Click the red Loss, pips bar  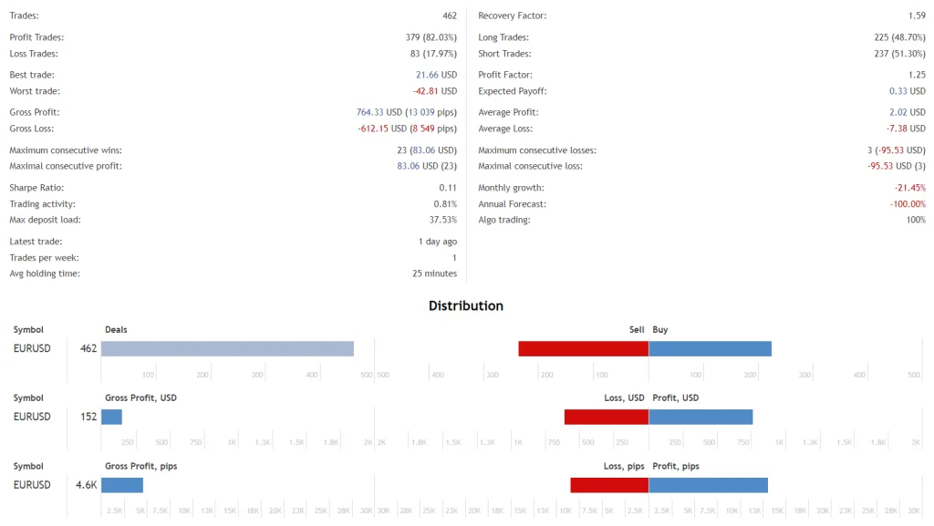(x=609, y=485)
